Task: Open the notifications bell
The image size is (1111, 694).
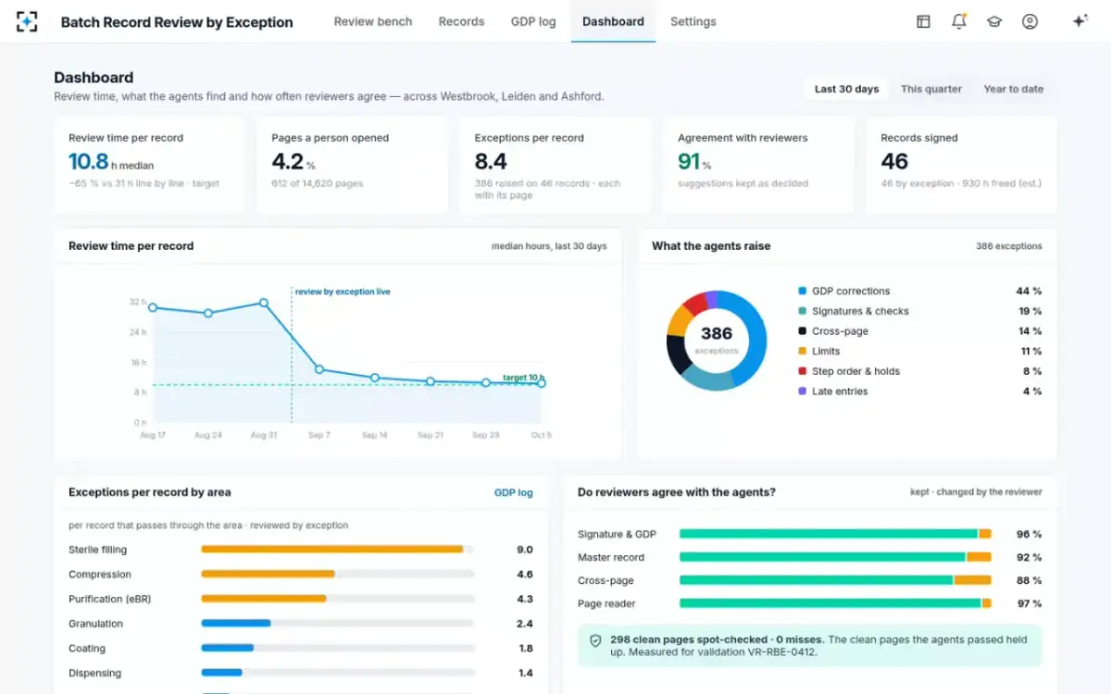Action: click(x=958, y=21)
